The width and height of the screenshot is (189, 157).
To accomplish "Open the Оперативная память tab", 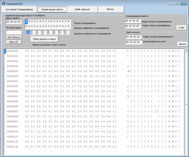I will click(x=52, y=9).
